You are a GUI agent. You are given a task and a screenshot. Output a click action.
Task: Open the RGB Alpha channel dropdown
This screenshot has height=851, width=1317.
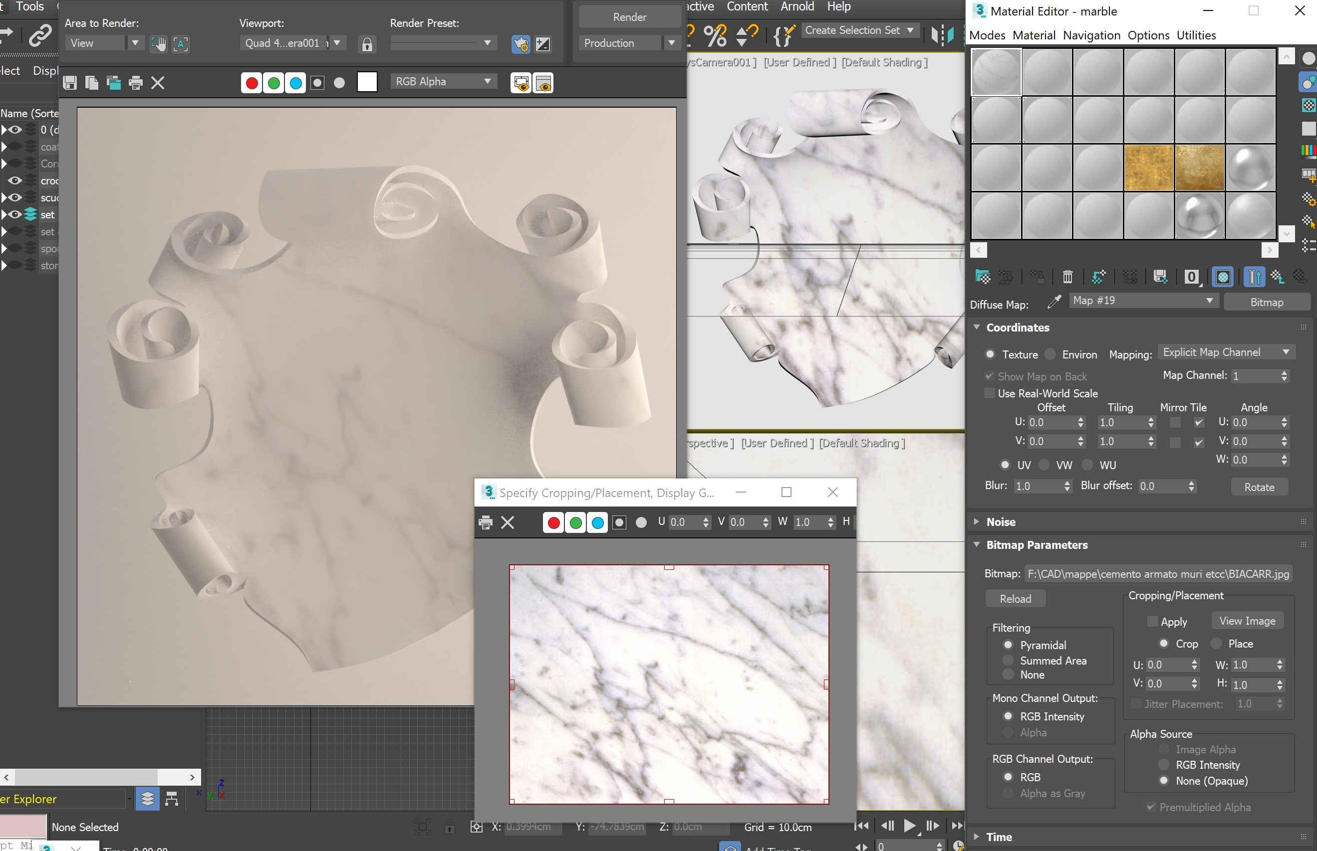443,81
